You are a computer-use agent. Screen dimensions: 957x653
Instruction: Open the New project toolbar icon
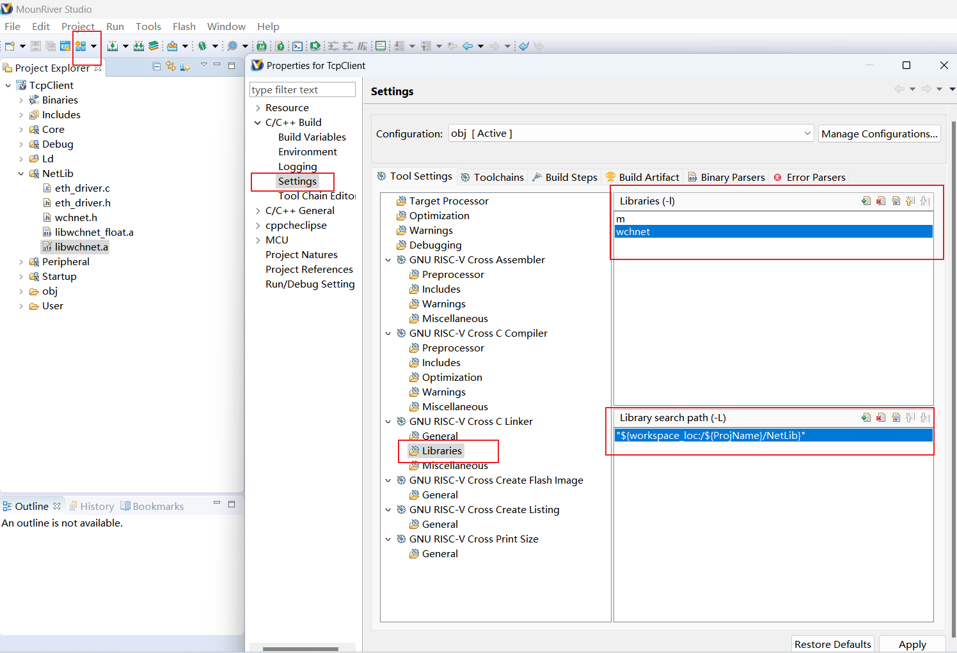(x=10, y=46)
